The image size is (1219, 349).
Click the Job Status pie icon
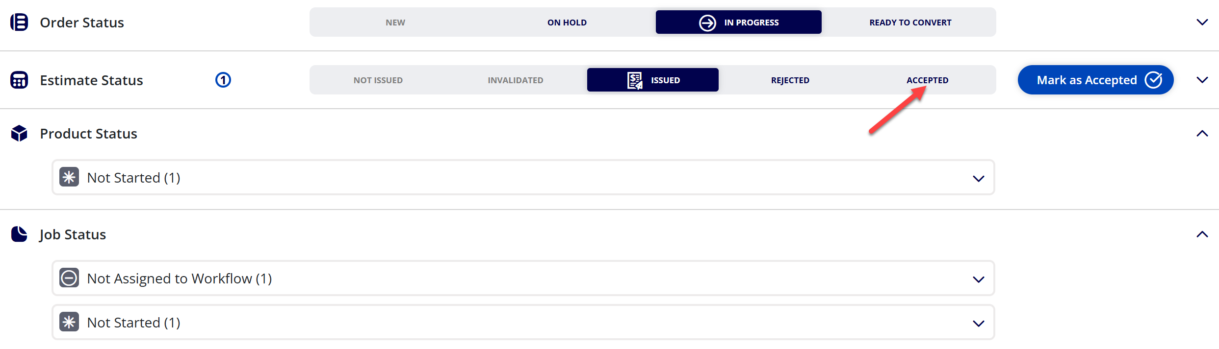[x=19, y=234]
